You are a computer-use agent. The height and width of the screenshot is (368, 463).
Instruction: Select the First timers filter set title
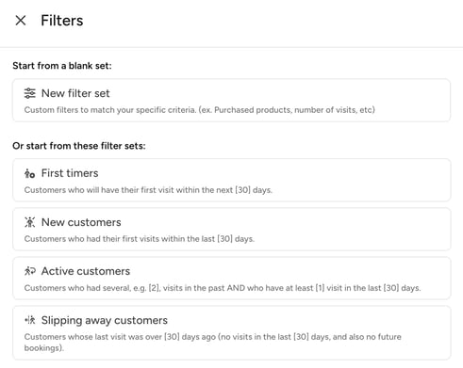70,173
